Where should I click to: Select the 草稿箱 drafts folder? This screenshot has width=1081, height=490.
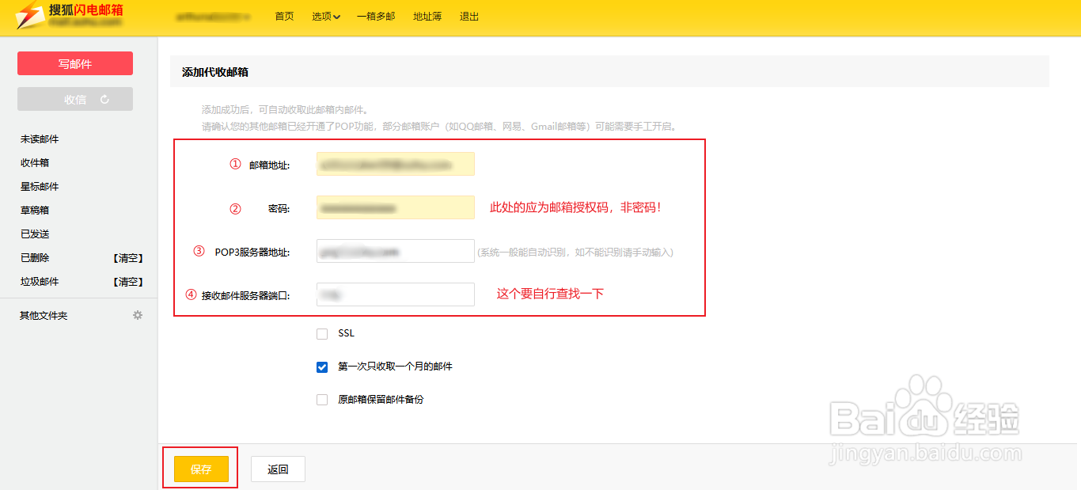coord(34,210)
